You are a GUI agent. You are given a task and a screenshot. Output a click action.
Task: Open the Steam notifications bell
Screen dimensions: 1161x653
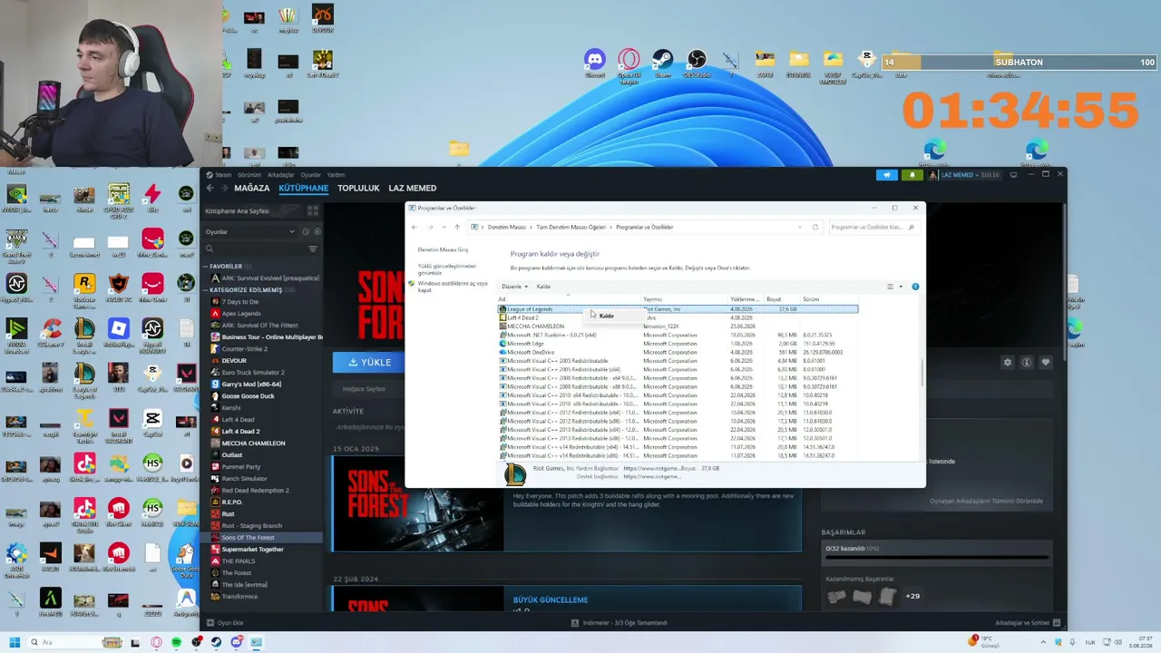912,175
